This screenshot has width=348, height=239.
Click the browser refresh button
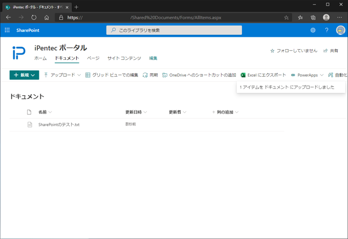pyautogui.click(x=34, y=17)
